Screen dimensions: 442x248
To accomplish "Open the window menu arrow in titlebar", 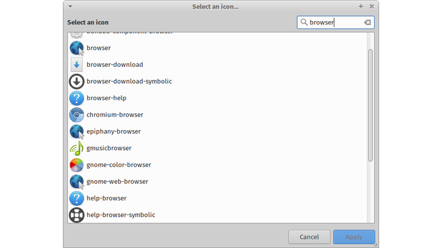I will pyautogui.click(x=70, y=6).
